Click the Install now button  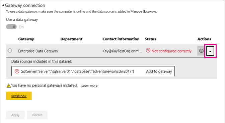[x=19, y=96]
